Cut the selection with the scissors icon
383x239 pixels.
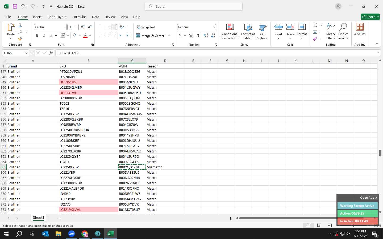(20, 25)
